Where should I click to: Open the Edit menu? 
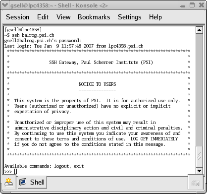tap(43, 17)
